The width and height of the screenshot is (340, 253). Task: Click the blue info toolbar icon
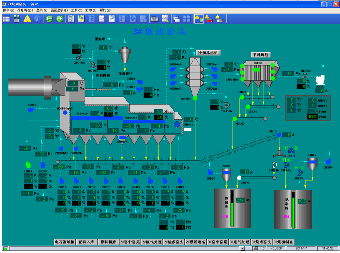[37, 19]
